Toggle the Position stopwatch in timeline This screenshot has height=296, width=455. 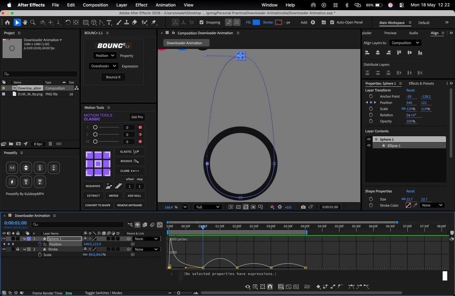(x=40, y=244)
